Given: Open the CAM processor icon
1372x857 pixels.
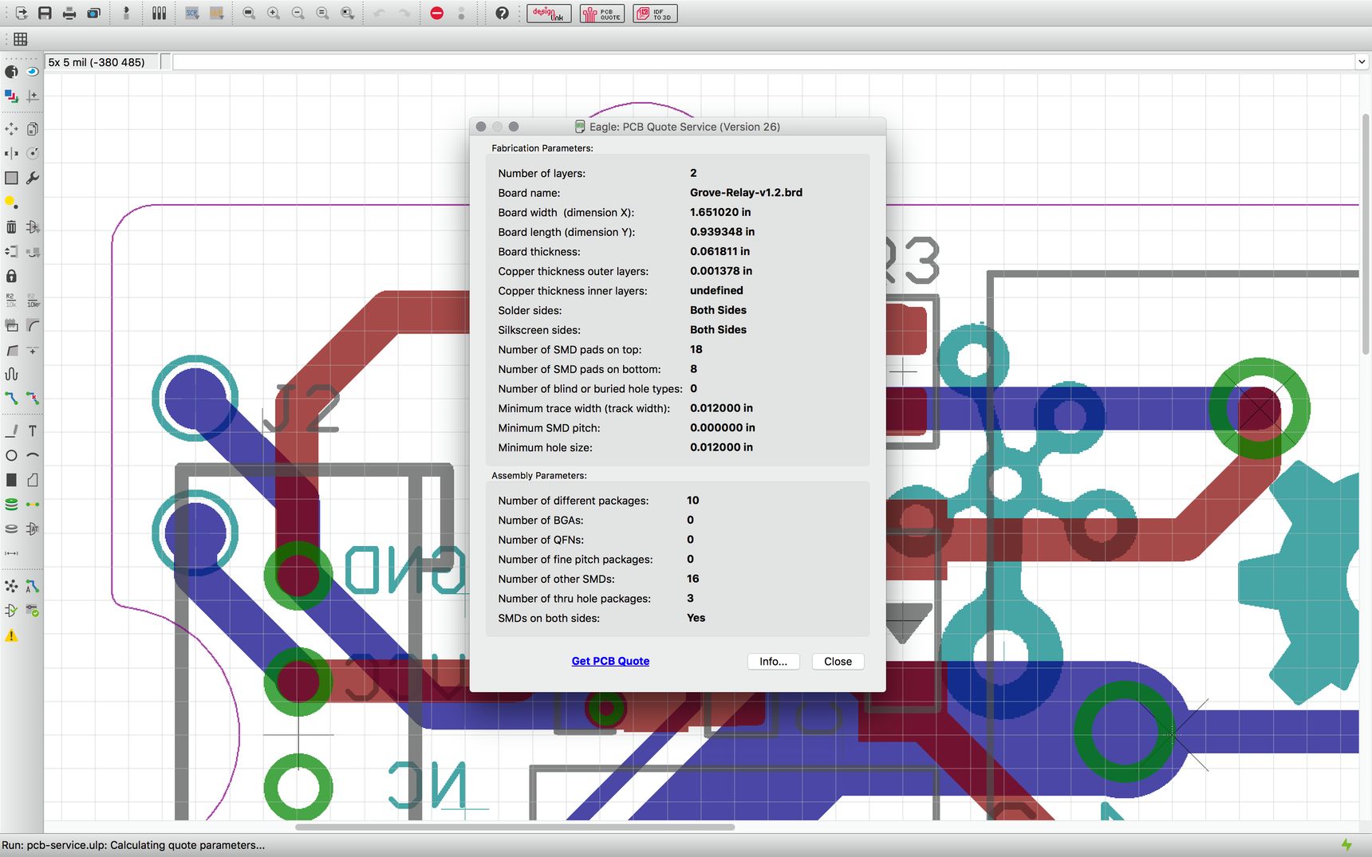Looking at the screenshot, I should click(x=94, y=14).
